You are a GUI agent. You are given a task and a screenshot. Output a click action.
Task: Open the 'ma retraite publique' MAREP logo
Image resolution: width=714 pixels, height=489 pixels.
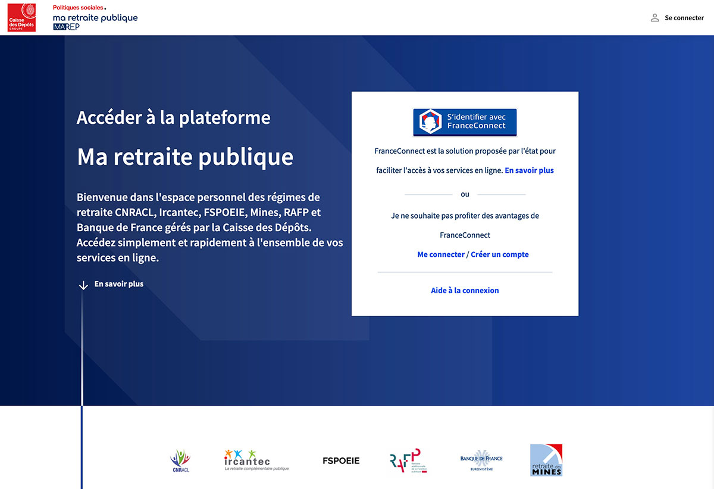click(x=95, y=21)
